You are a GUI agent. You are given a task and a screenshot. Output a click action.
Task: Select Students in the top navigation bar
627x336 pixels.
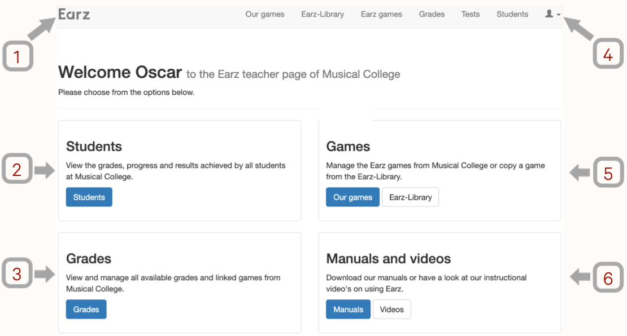pos(512,14)
